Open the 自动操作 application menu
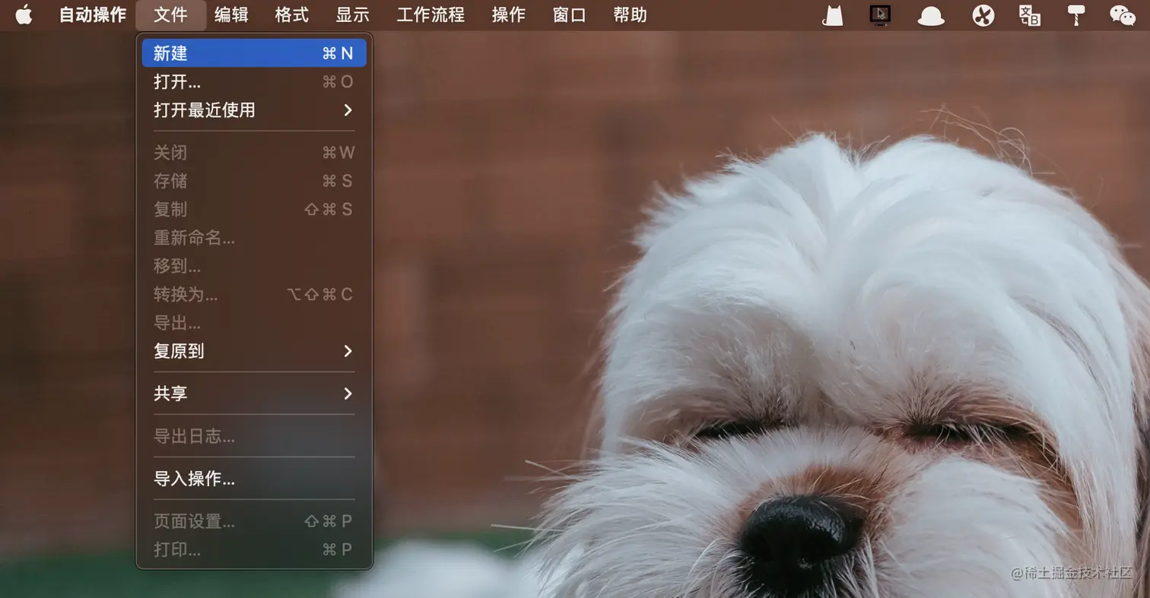Viewport: 1150px width, 598px height. tap(93, 14)
